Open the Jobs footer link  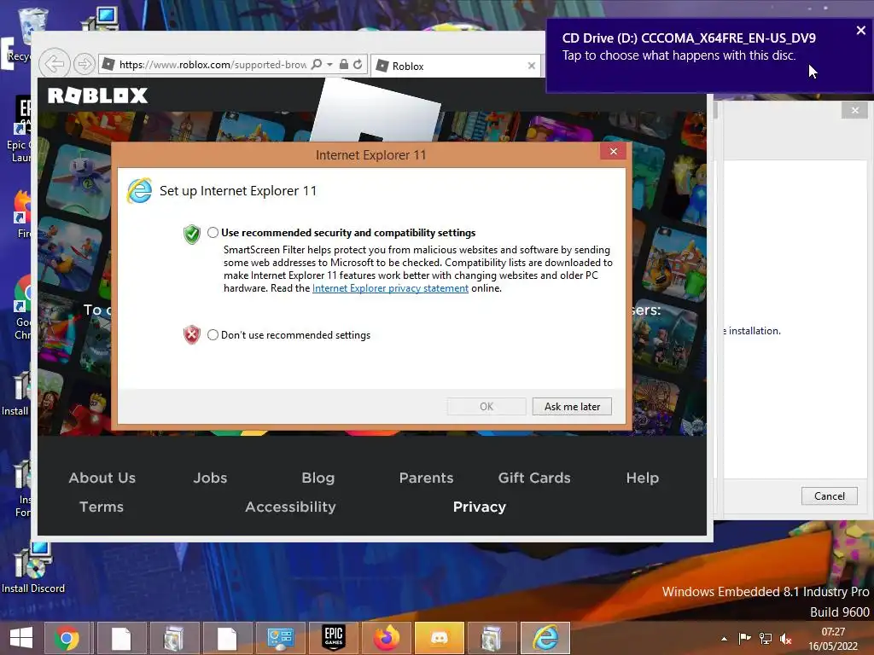click(210, 478)
